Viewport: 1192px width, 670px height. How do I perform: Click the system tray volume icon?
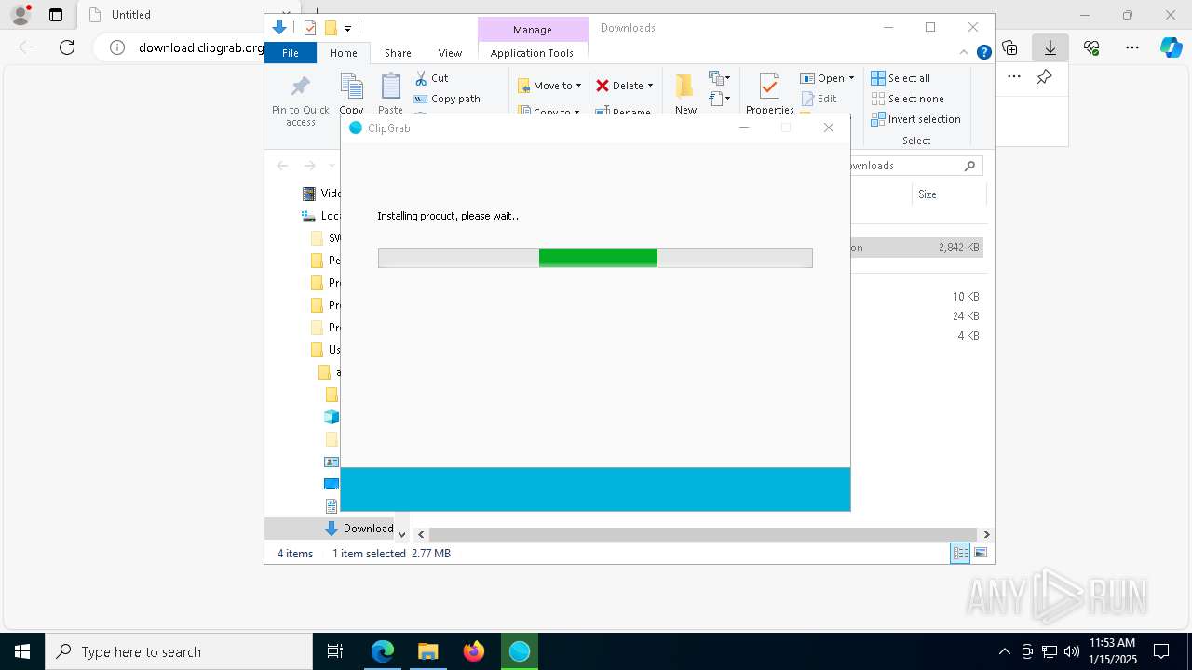pos(1071,651)
